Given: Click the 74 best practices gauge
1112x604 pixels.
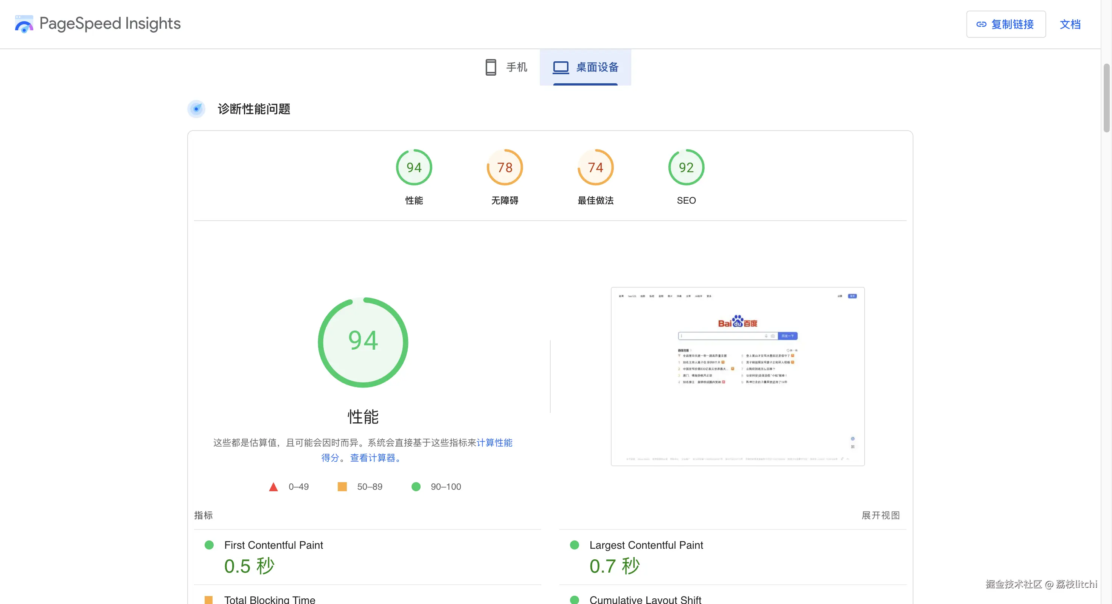Looking at the screenshot, I should click(595, 168).
